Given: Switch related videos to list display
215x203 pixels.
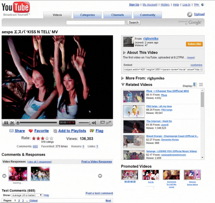Looking at the screenshot, I should pos(195,85).
